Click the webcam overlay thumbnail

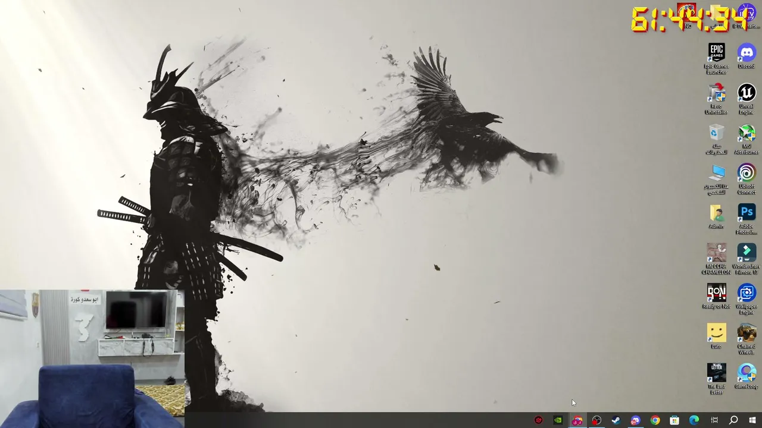(92, 359)
